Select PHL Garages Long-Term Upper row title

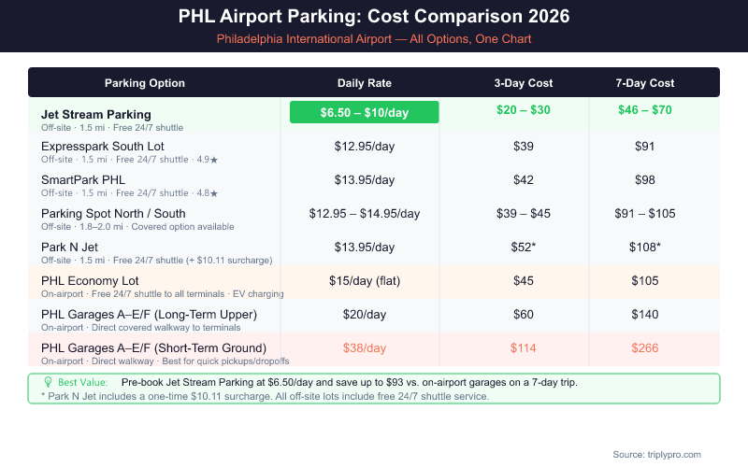pyautogui.click(x=149, y=314)
